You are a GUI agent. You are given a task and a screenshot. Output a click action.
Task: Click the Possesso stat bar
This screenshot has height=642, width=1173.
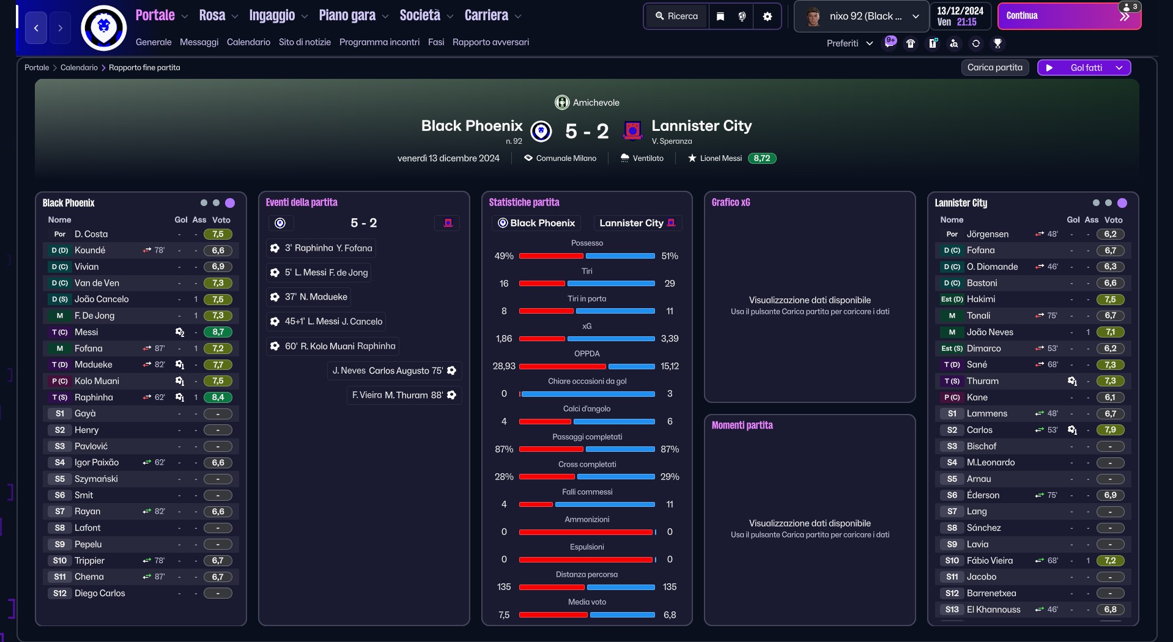(587, 256)
